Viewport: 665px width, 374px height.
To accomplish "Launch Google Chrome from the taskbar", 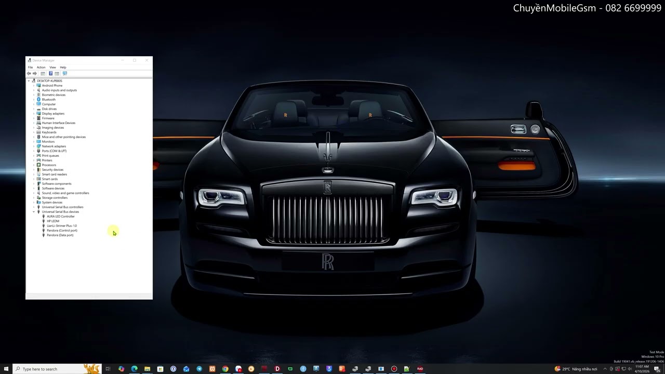I will 225,369.
